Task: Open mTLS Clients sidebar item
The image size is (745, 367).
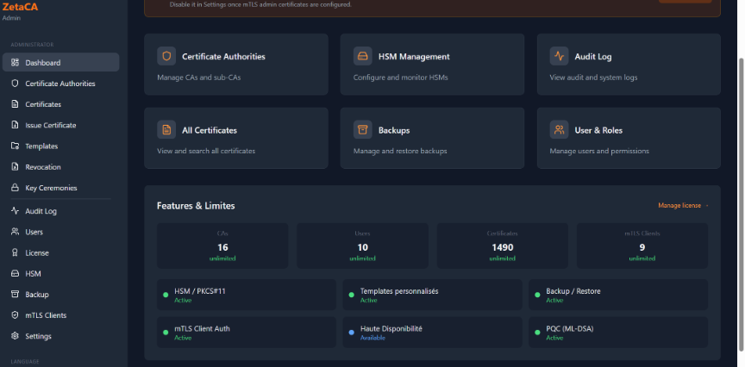Action: 61,315
